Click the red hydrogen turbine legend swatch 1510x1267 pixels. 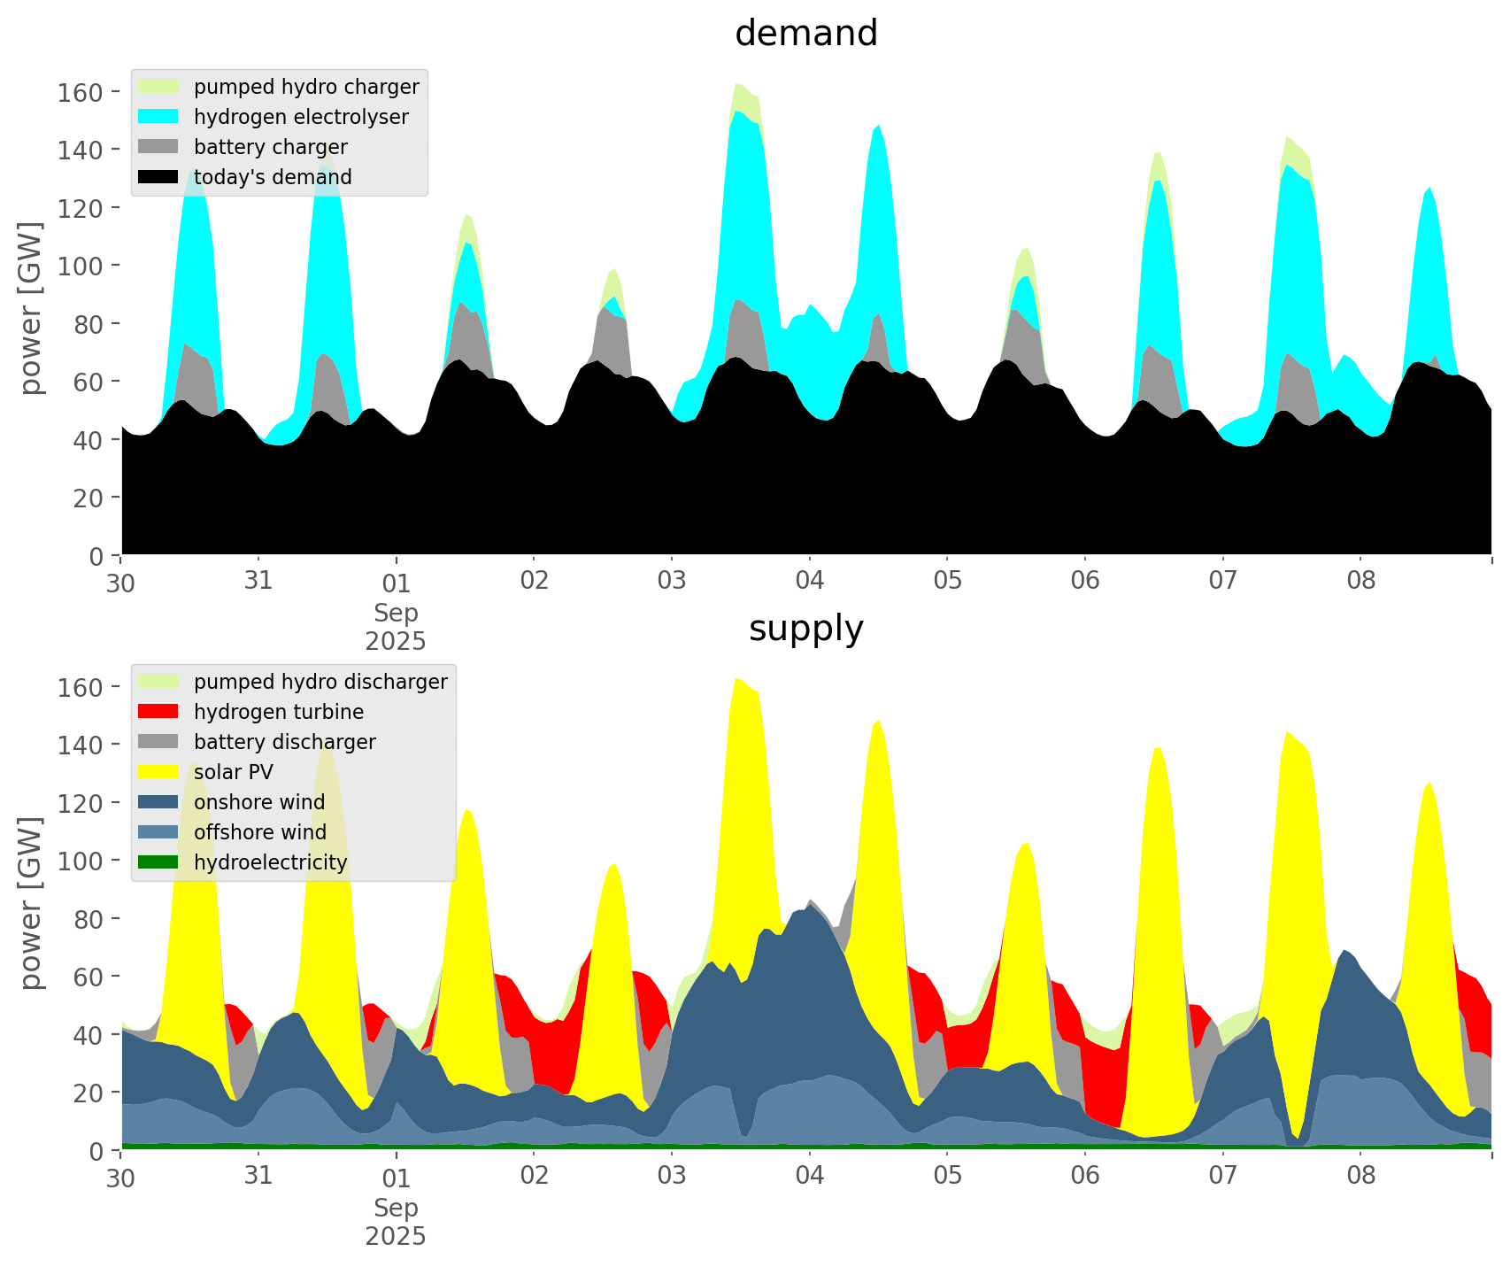click(158, 712)
